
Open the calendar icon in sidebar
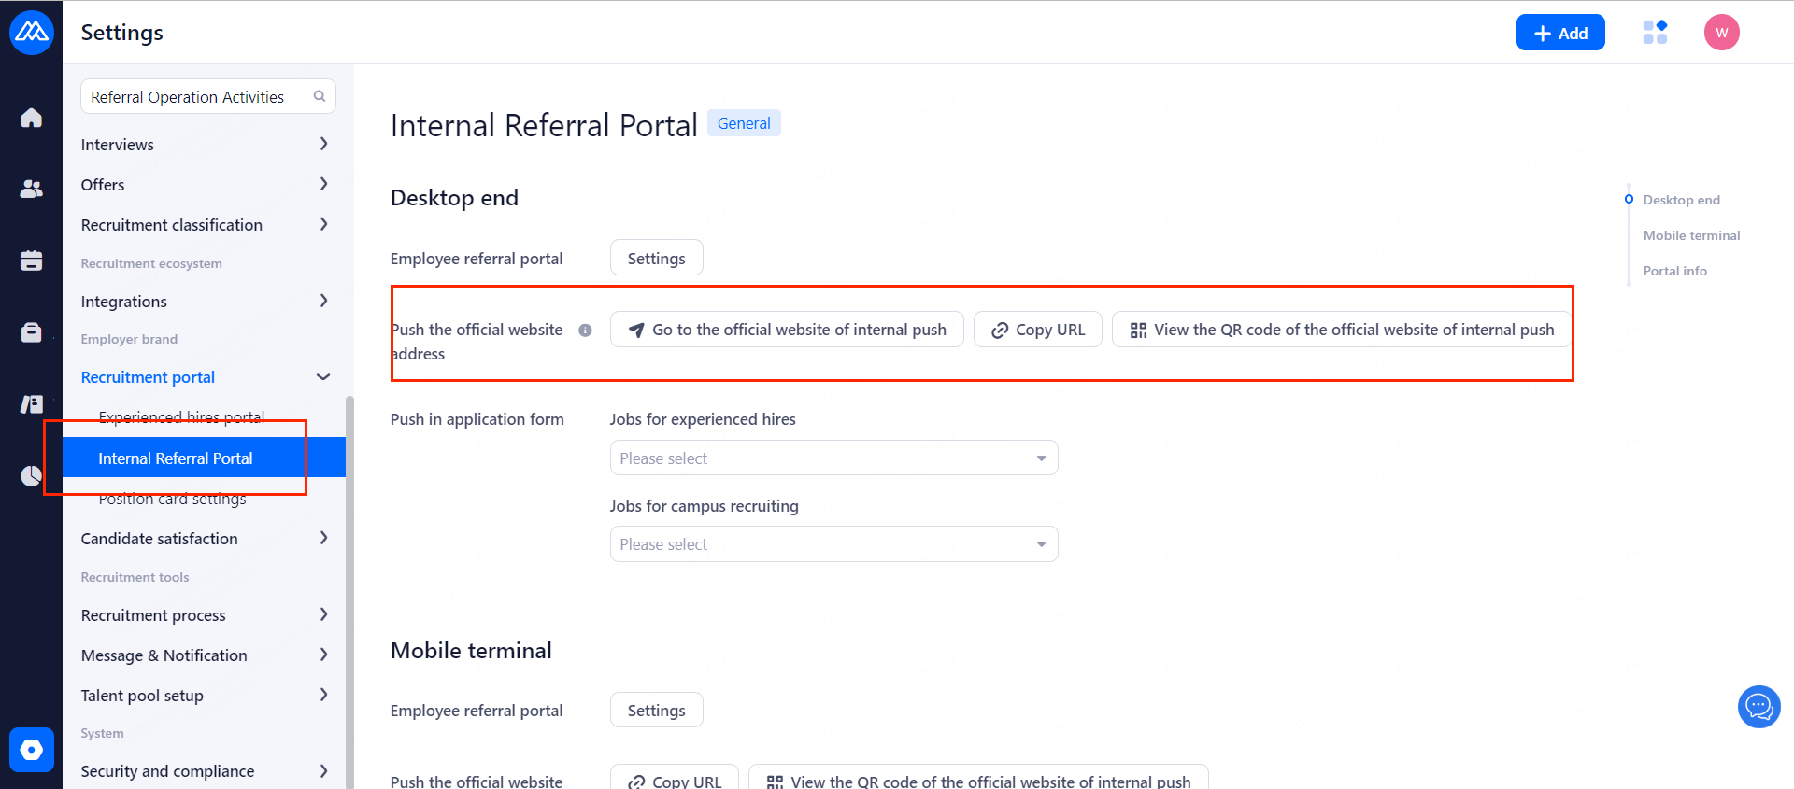[31, 261]
